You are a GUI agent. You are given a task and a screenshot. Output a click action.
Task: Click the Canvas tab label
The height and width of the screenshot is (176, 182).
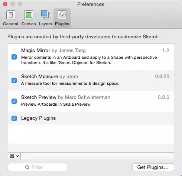pyautogui.click(x=29, y=24)
